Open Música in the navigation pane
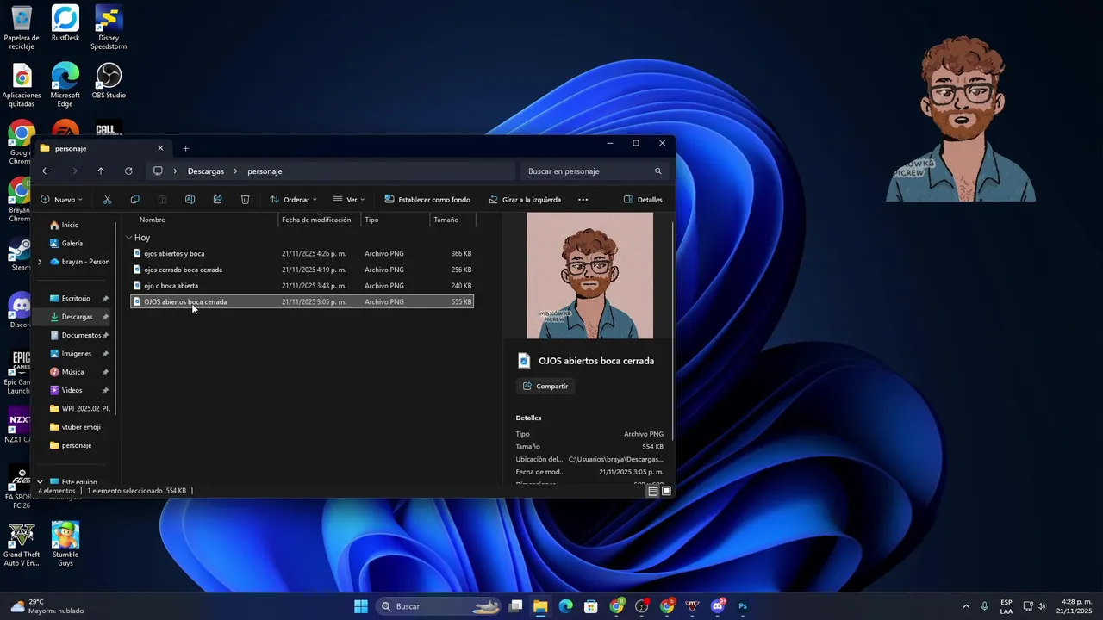 click(x=72, y=371)
